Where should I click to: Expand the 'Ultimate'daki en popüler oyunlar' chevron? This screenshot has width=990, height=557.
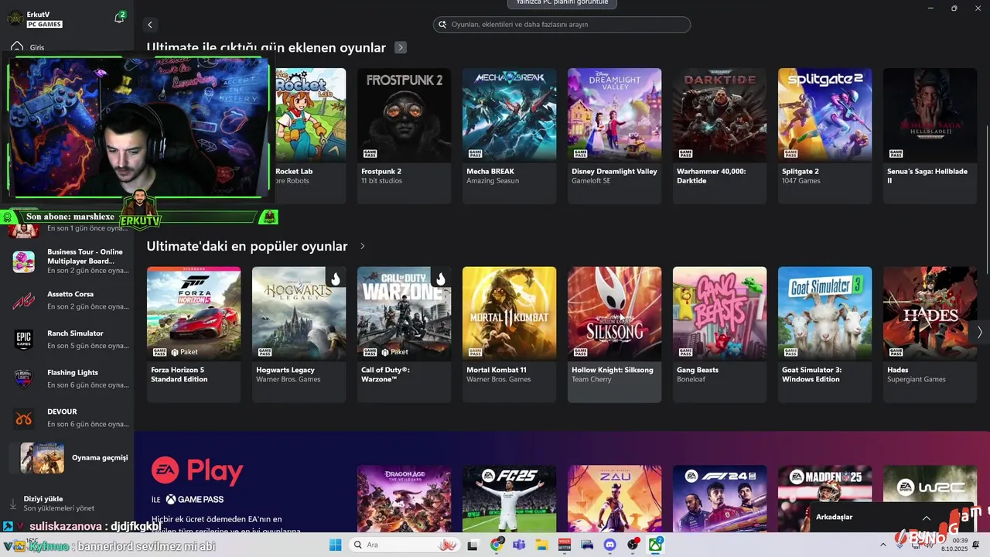click(x=362, y=246)
